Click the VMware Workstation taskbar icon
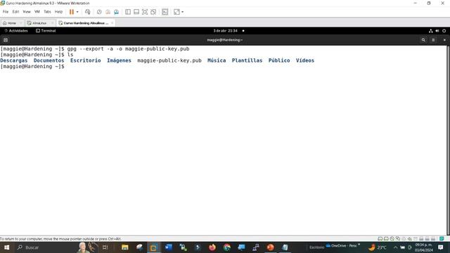The height and width of the screenshot is (253, 450). (x=153, y=247)
